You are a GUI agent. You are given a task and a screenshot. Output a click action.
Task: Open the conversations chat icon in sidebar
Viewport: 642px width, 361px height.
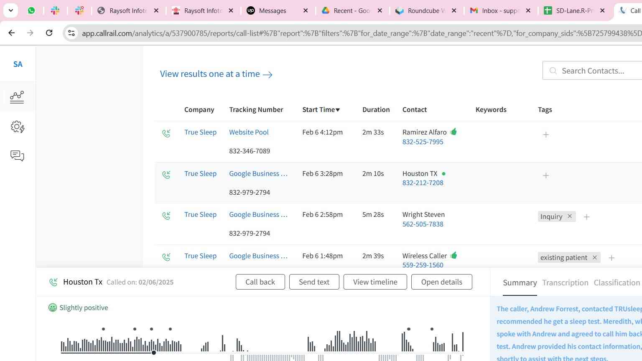click(x=17, y=156)
